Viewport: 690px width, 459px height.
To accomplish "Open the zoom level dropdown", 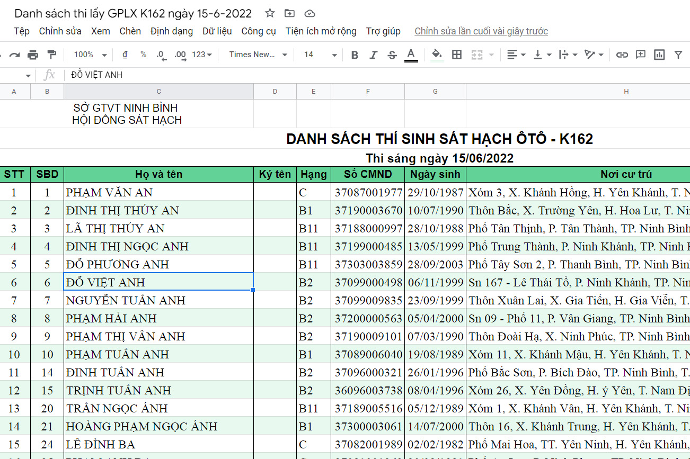I will point(90,55).
